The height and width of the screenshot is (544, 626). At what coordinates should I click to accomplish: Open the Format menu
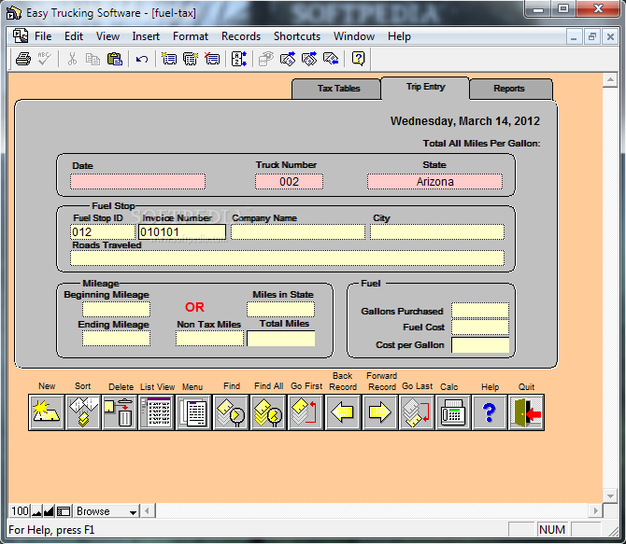point(191,36)
